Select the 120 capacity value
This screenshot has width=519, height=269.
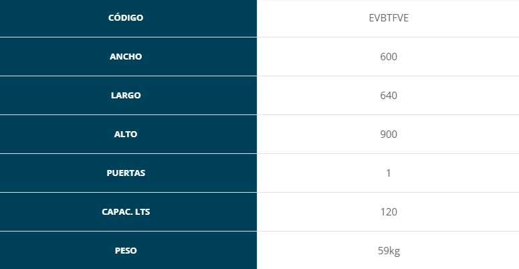pyautogui.click(x=389, y=211)
